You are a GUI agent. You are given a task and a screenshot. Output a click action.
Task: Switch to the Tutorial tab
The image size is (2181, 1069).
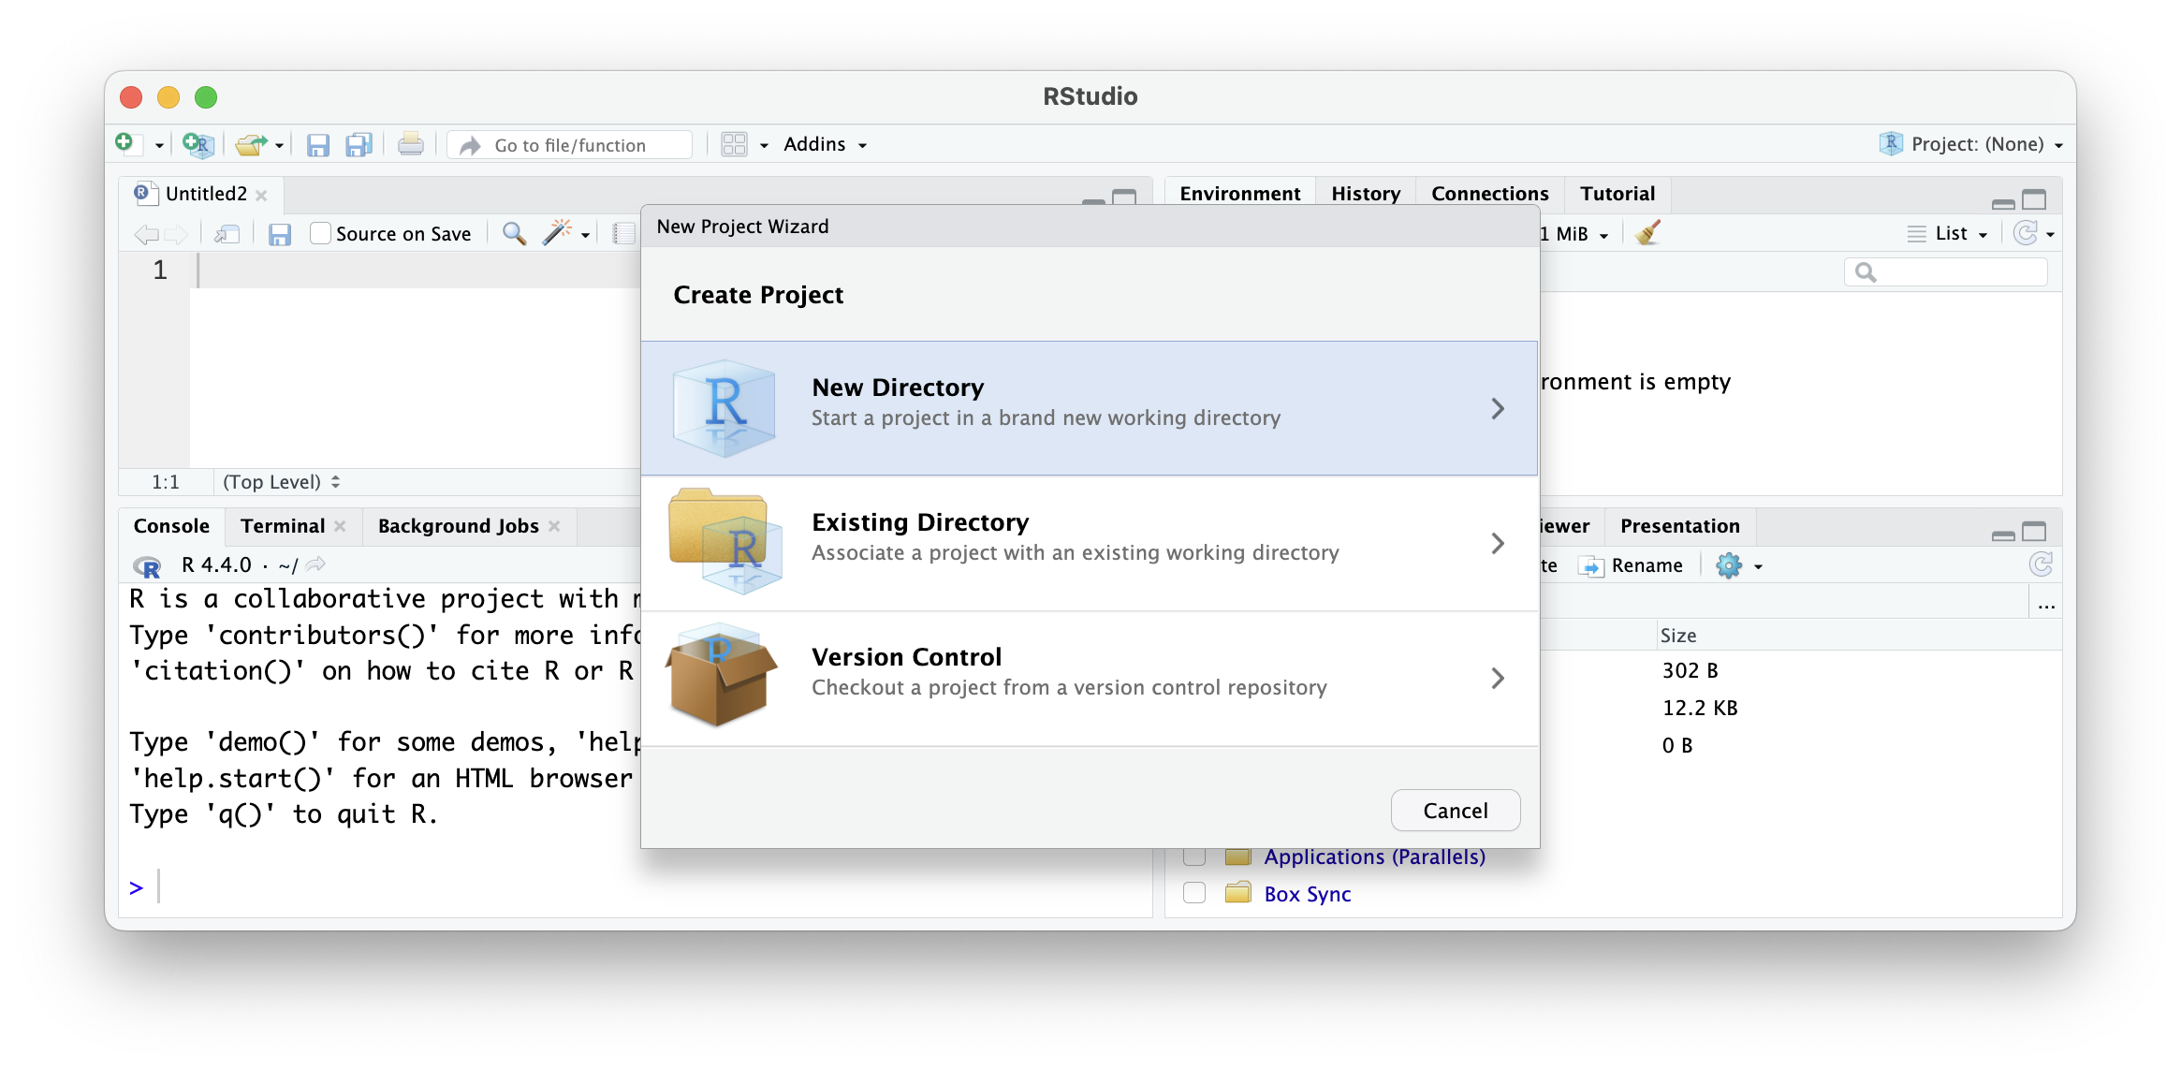tap(1617, 193)
